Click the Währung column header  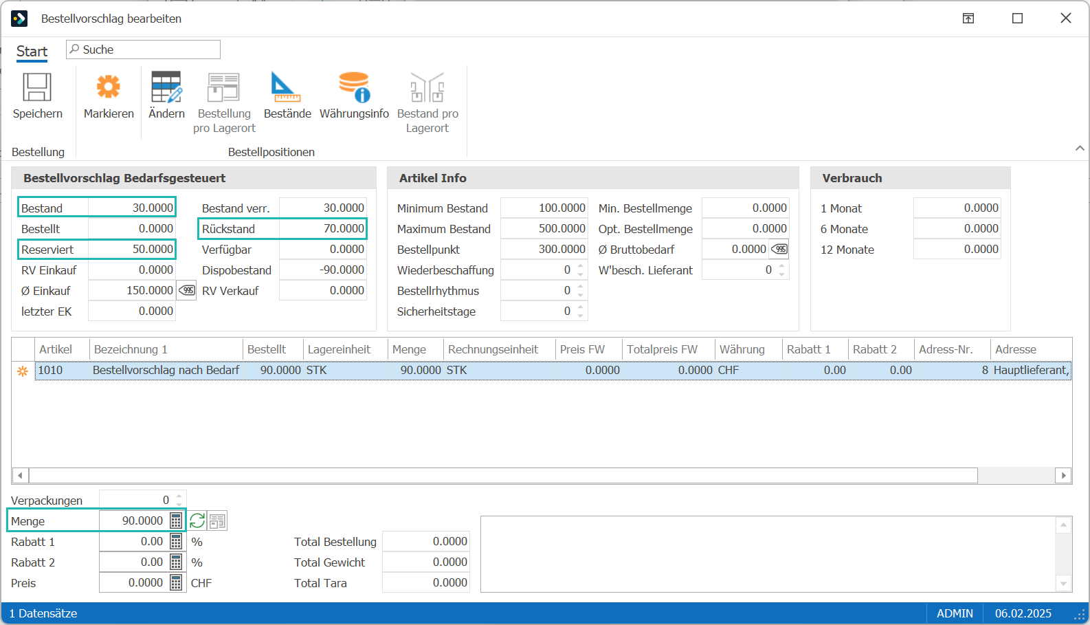point(748,349)
